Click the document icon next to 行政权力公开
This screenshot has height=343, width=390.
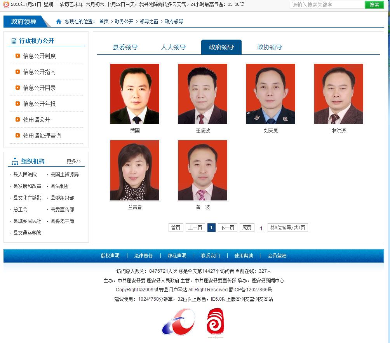[x=14, y=41]
